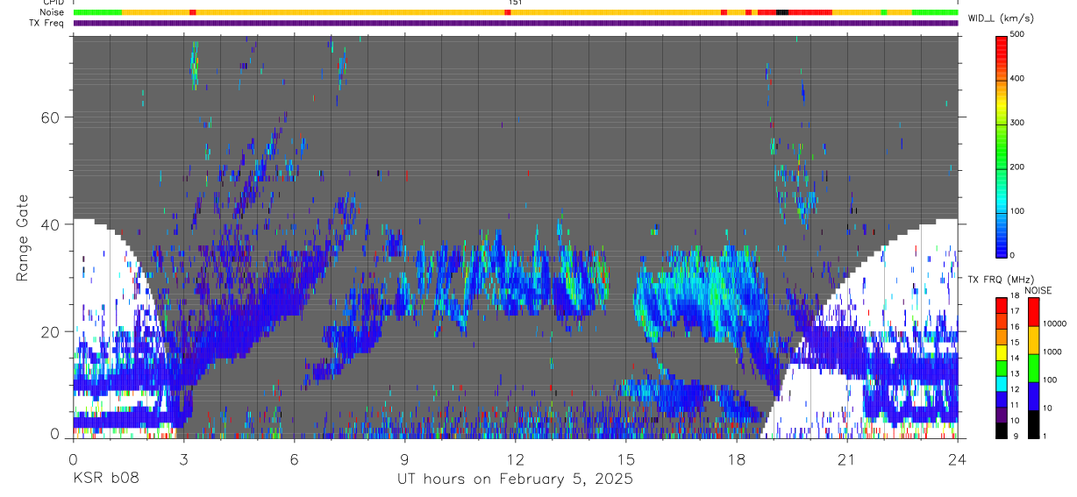Screen dimensions: 1077x497
Task: Click the purple TX Freq strip above plot
Action: pos(515,23)
